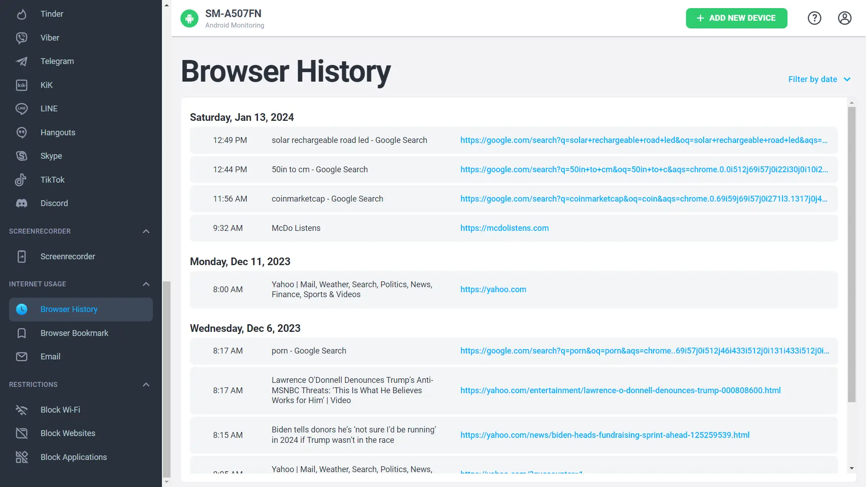This screenshot has height=487, width=866.
Task: Click the sidebar scrollbar thumb
Action: tap(166, 379)
